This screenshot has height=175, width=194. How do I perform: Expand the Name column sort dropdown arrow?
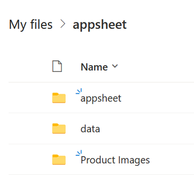click(115, 66)
